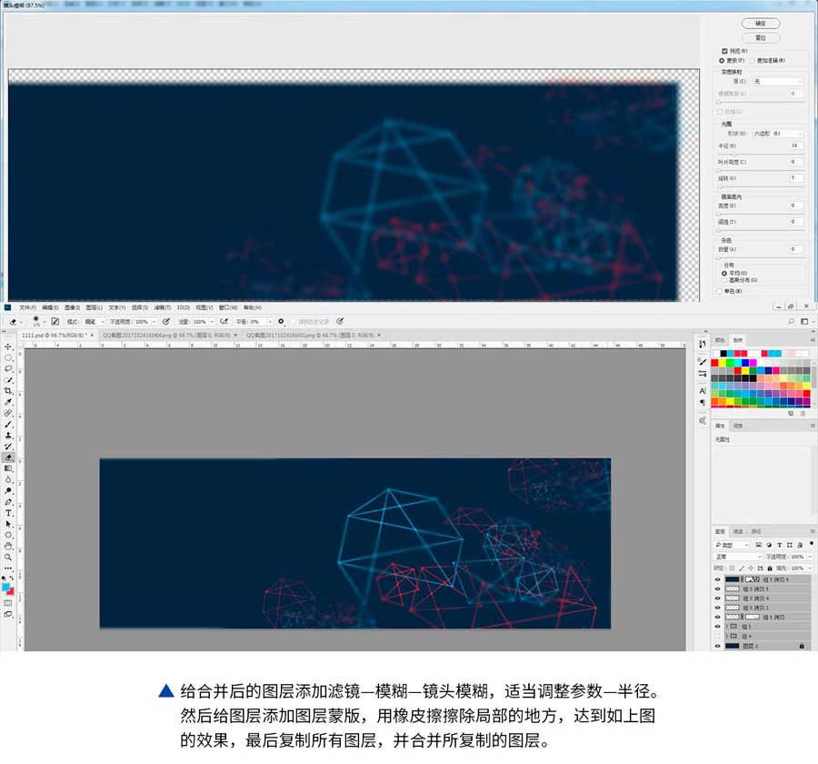Screen dimensions: 818x764
Task: Click create new swatch button in Swatches panel
Action: click(x=791, y=413)
